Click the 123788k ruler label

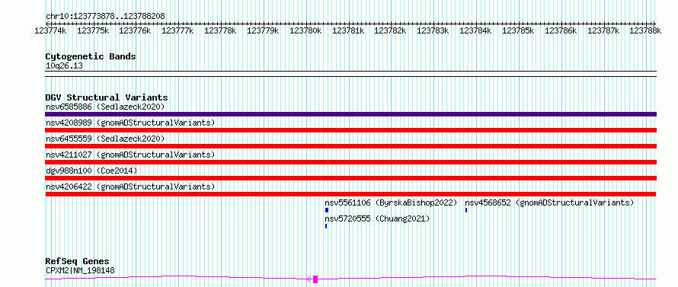[645, 30]
